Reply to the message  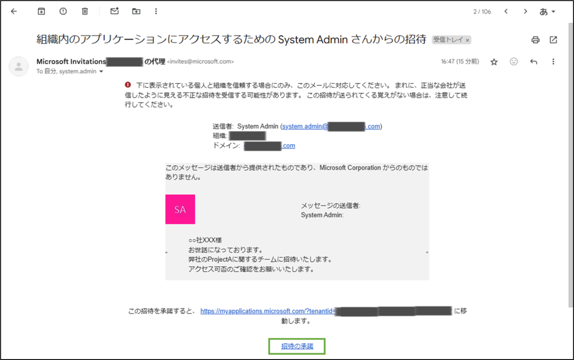pyautogui.click(x=534, y=62)
